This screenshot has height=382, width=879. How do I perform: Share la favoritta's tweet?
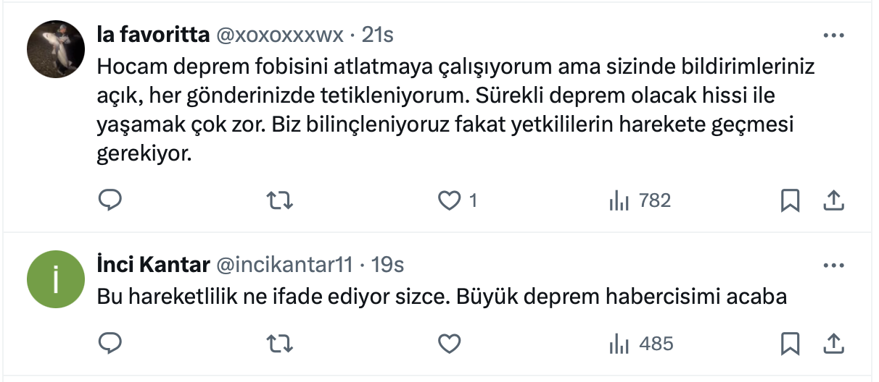834,200
